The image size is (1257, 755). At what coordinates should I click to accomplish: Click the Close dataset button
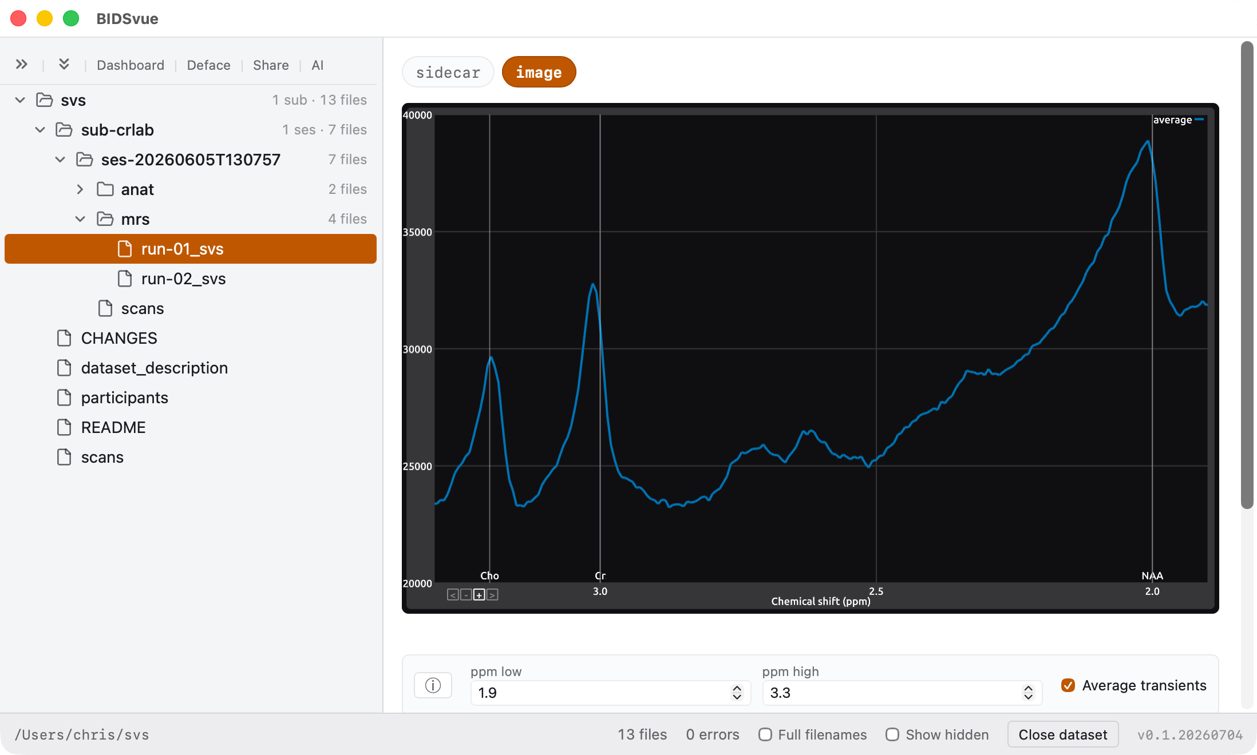[x=1063, y=734]
